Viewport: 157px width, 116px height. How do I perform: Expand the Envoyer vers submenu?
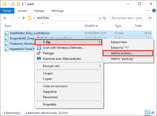coord(99,66)
